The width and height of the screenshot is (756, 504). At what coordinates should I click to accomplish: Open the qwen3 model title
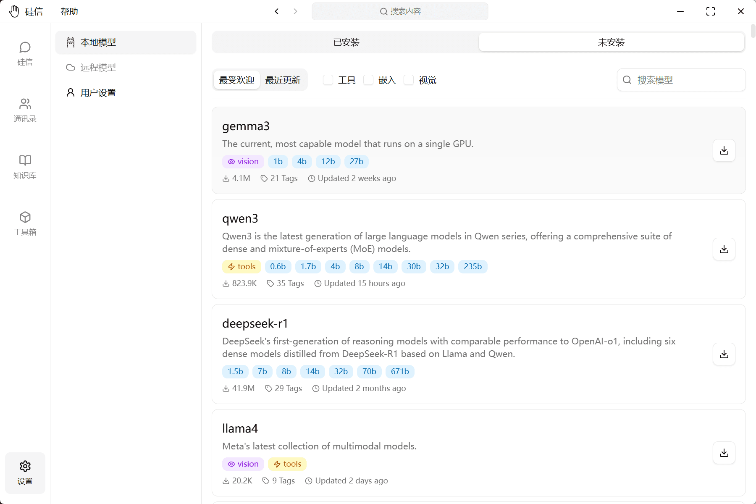(240, 218)
